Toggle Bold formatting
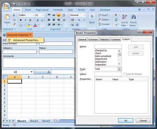 [21, 20]
